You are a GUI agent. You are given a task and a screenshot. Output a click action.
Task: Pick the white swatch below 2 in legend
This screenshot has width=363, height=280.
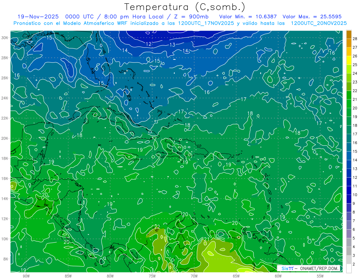tap(349, 269)
